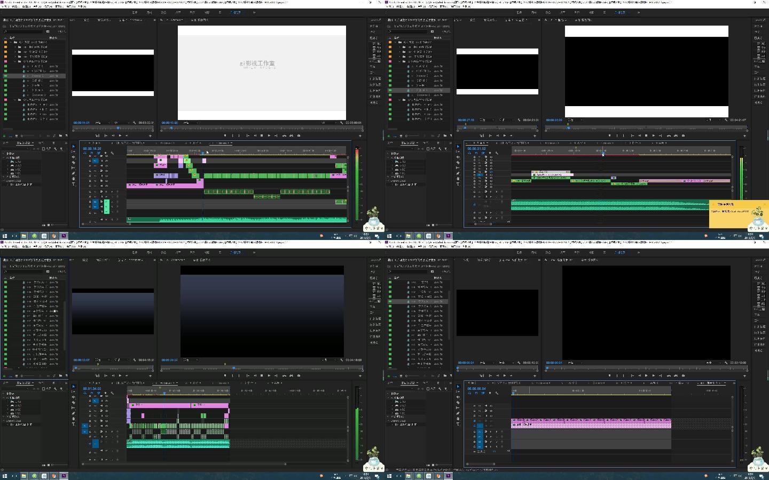Play source monitor in the 00:00:16:20 window
This screenshot has height=480, width=769.
tap(120, 135)
